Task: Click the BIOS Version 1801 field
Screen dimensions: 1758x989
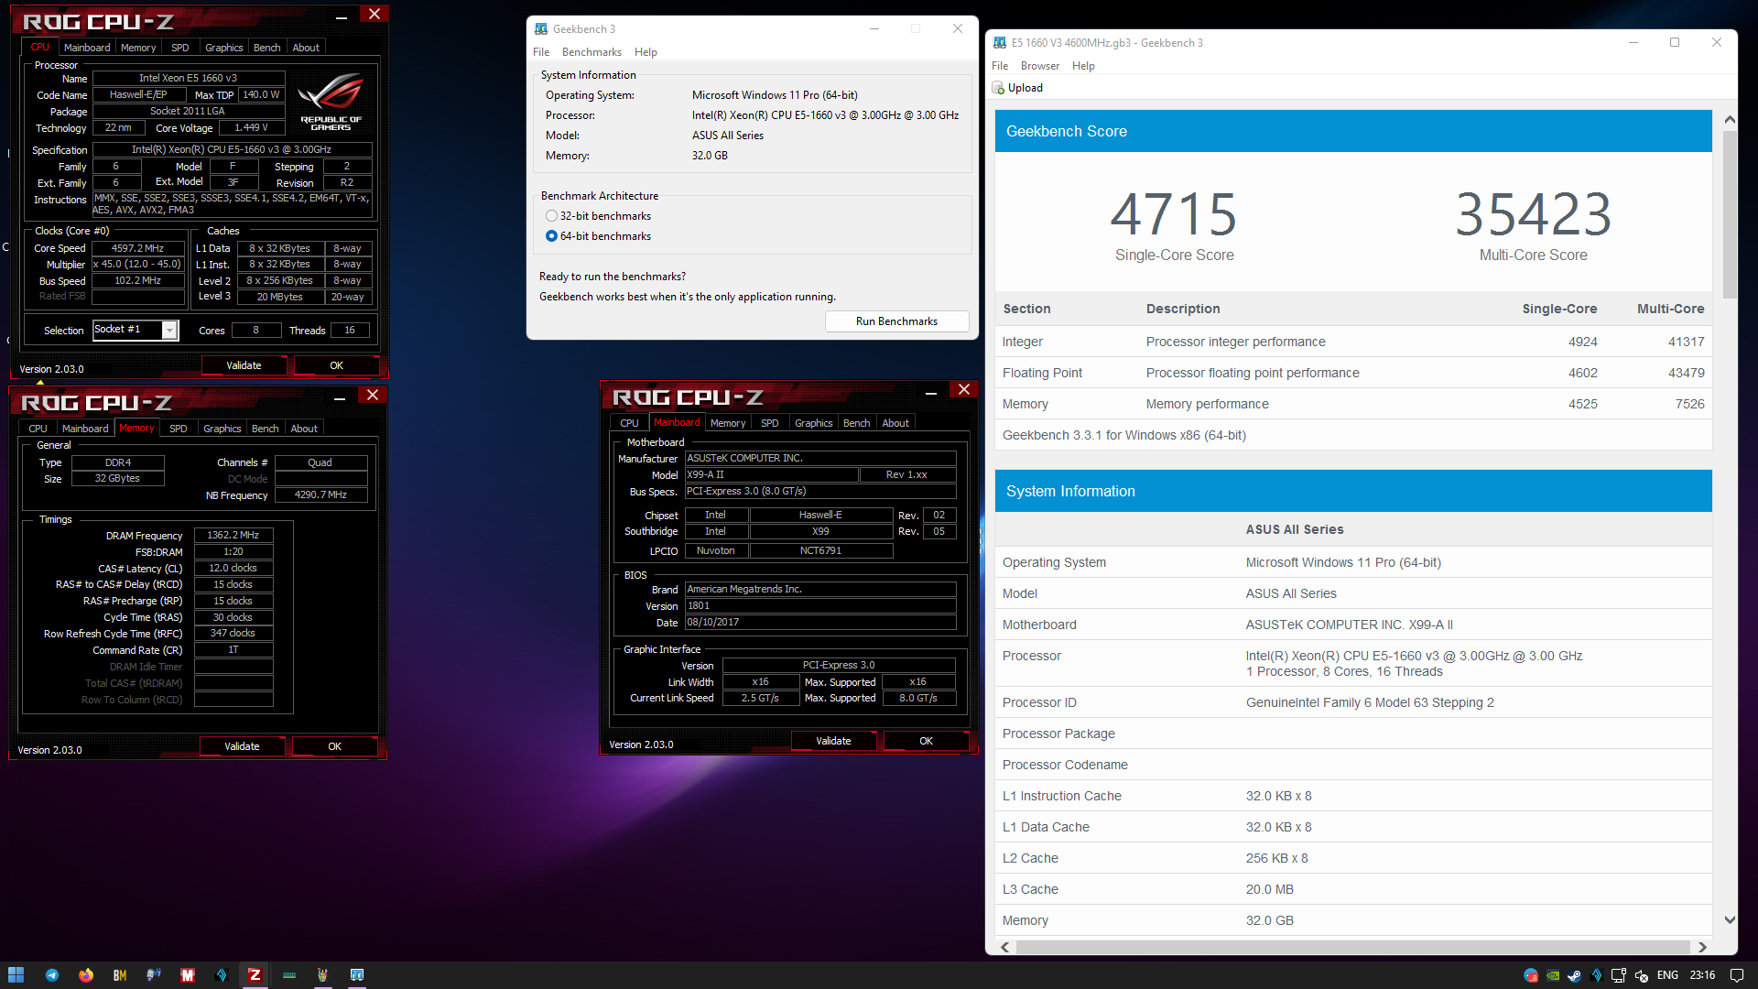Action: tap(819, 605)
